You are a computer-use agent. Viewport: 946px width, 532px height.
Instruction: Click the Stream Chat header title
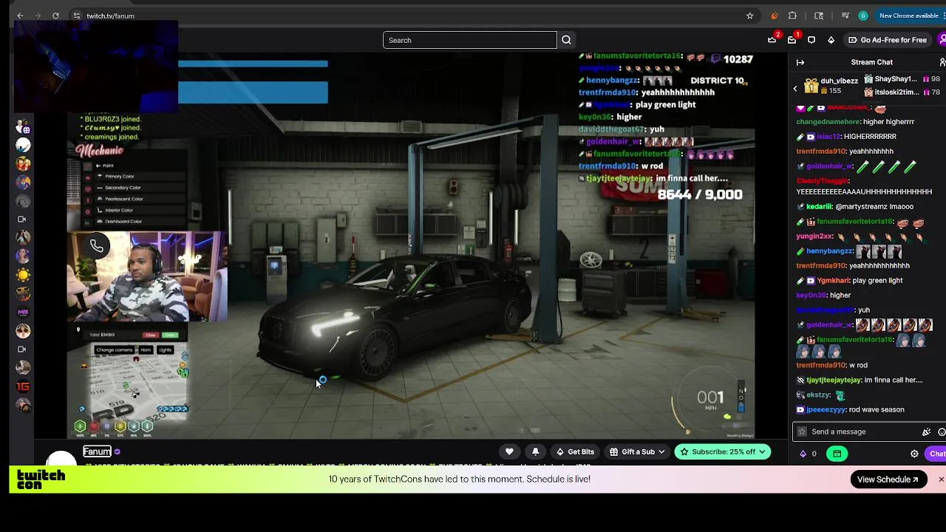pos(872,62)
